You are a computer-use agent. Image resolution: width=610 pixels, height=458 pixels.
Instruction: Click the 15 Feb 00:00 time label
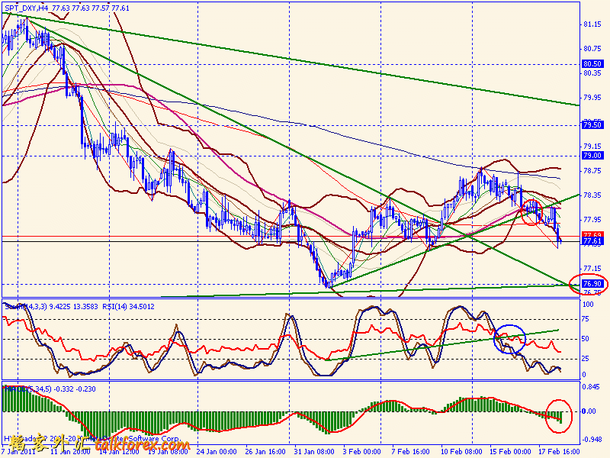point(509,452)
